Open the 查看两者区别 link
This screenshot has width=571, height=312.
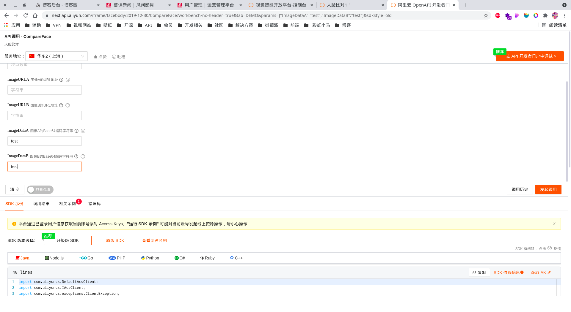tap(155, 240)
